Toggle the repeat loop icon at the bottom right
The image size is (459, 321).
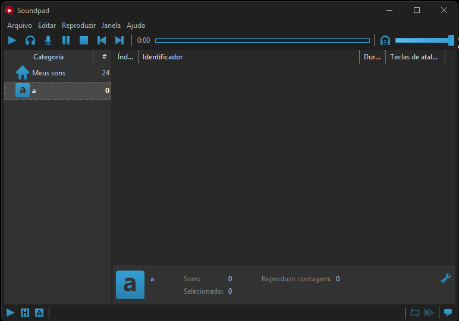click(x=415, y=313)
